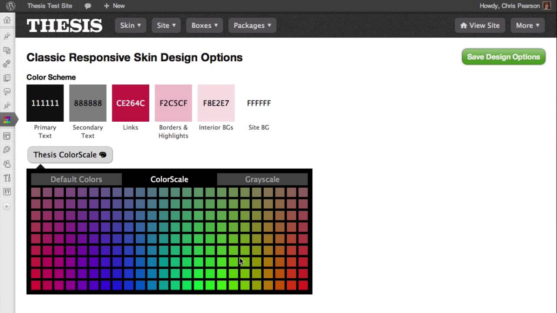Expand the Site dropdown menu

[166, 25]
